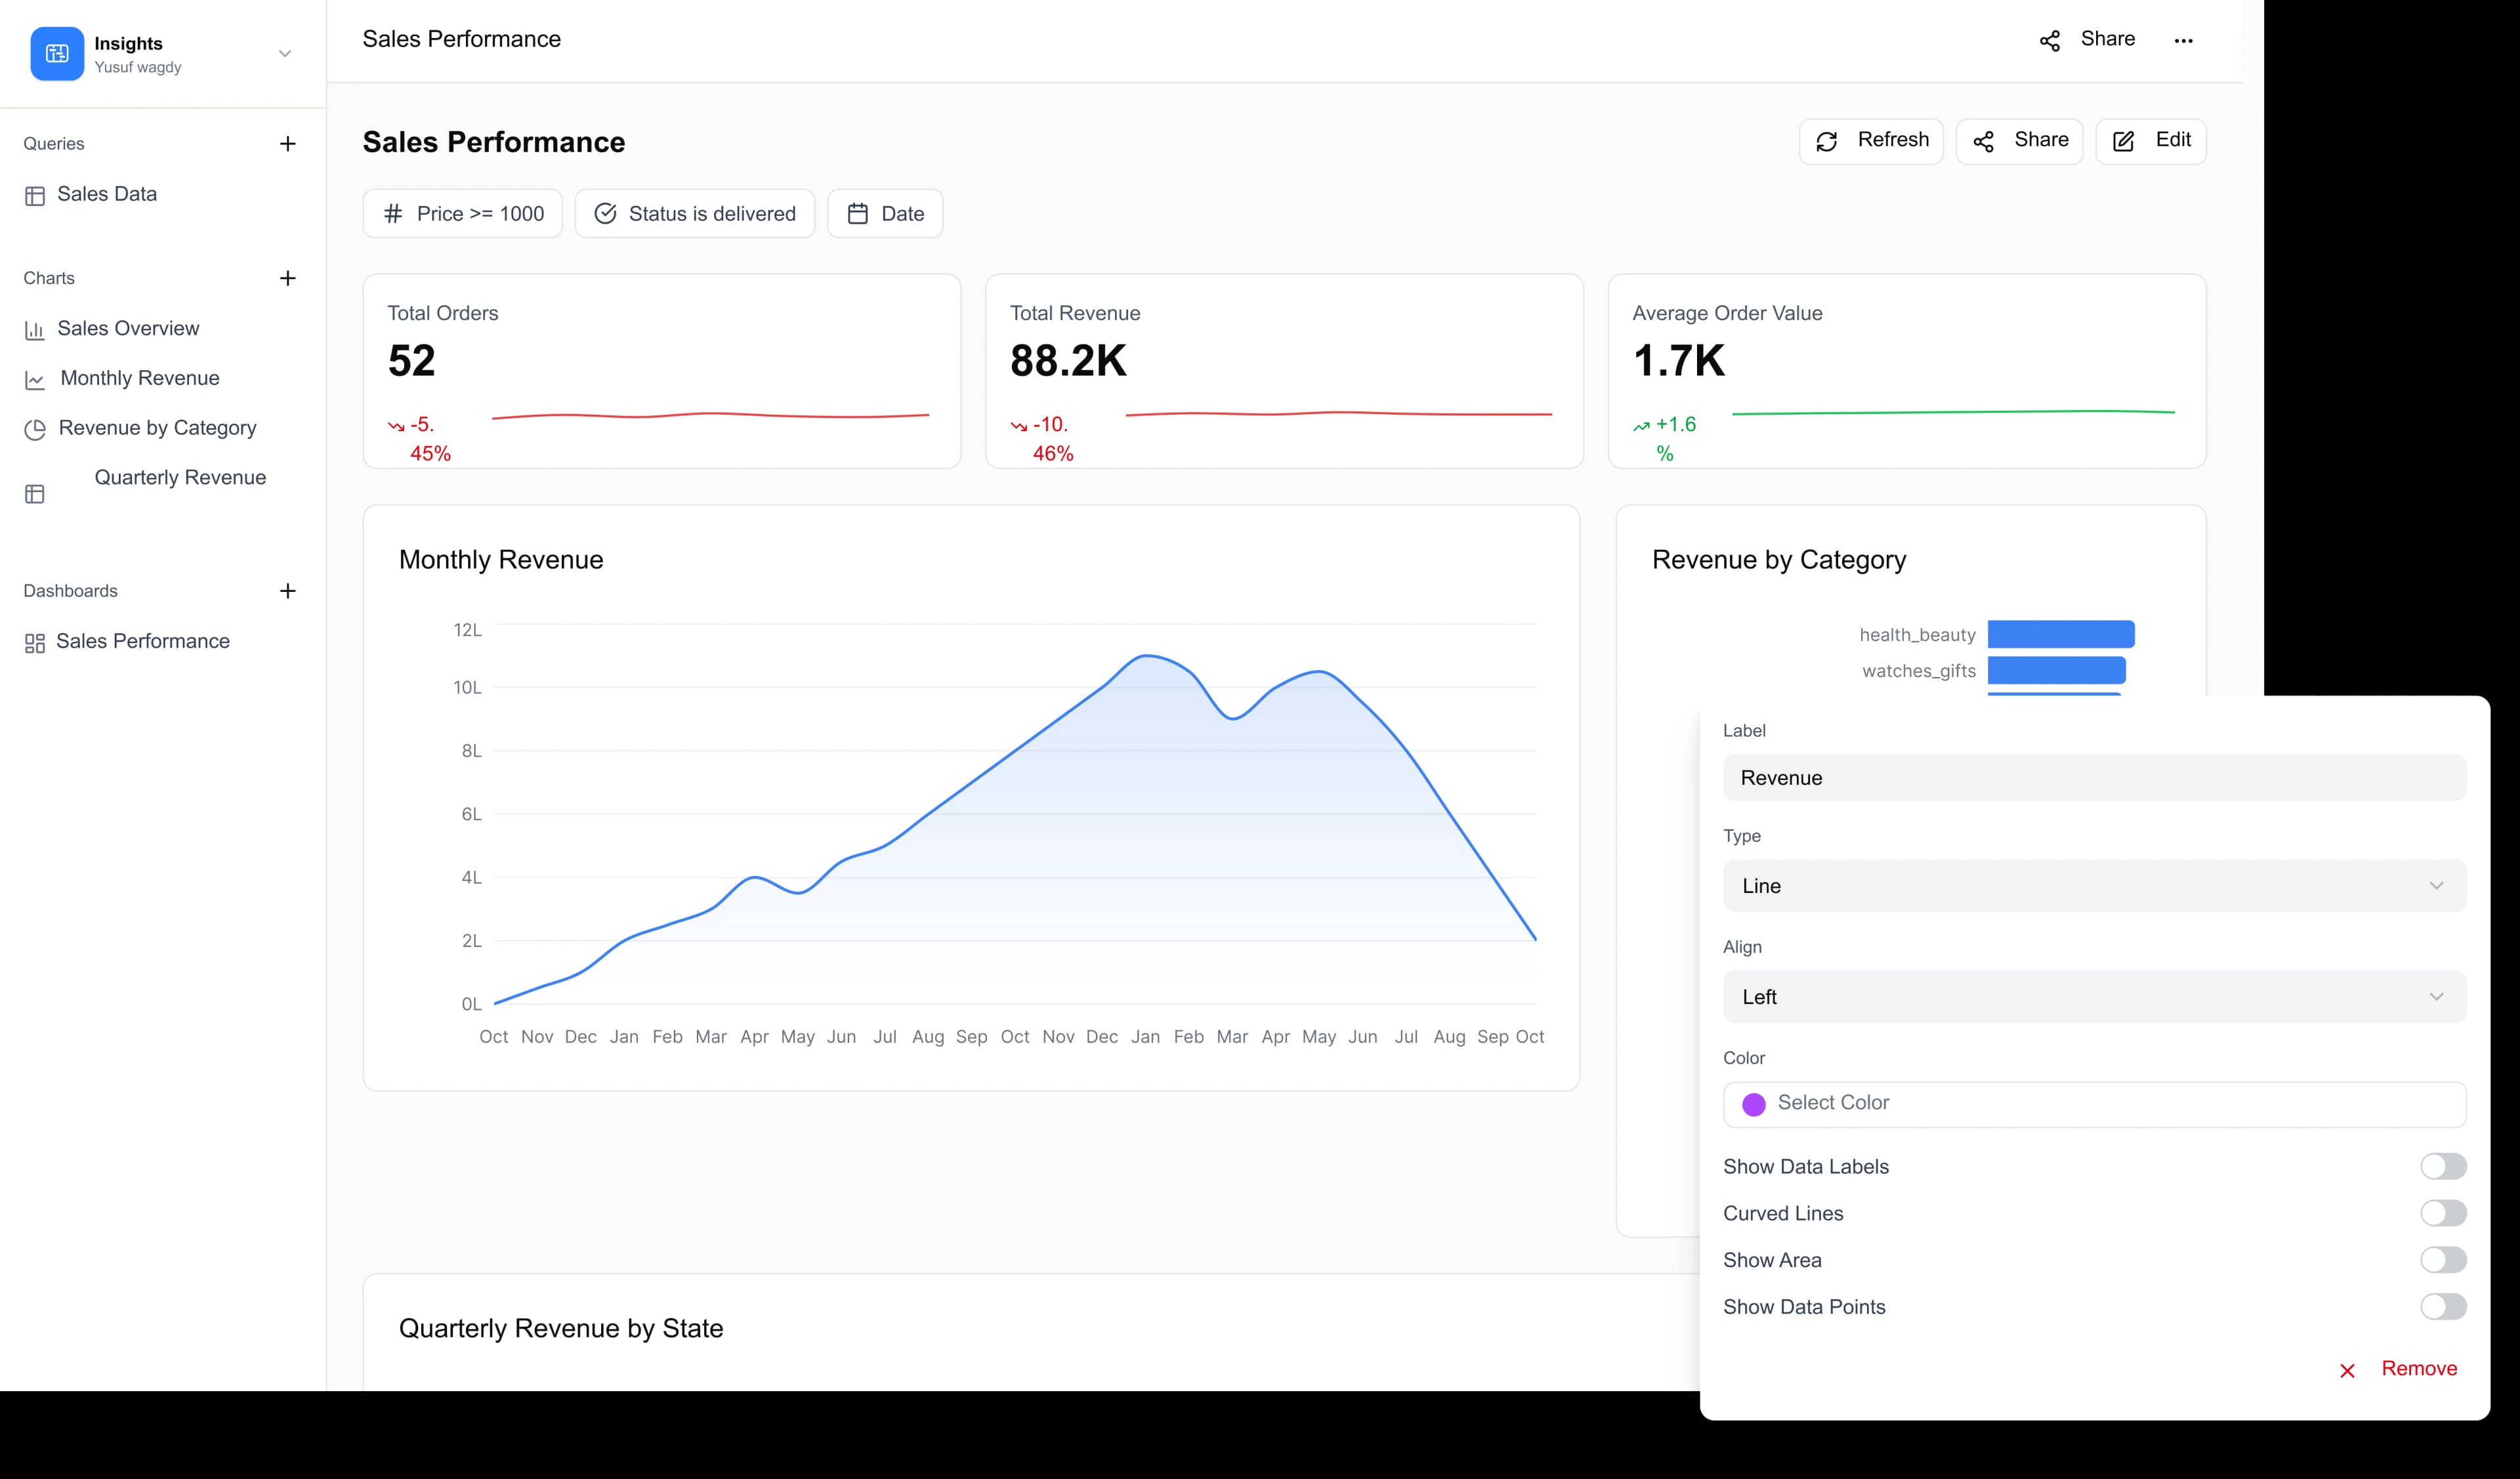This screenshot has height=1479, width=2520.
Task: Enable the Show Data Labels toggle
Action: pyautogui.click(x=2442, y=1166)
